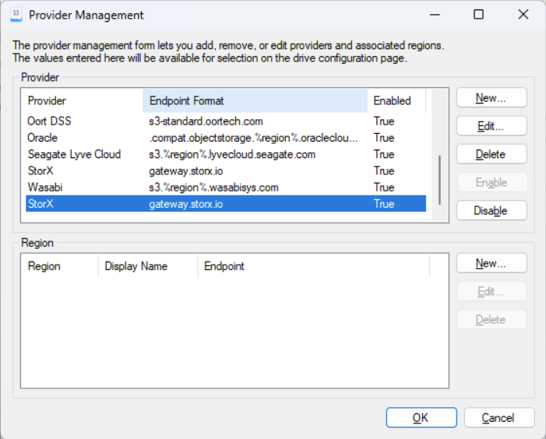This screenshot has height=439, width=546.
Task: Select the Oracle provider row
Action: [226, 138]
